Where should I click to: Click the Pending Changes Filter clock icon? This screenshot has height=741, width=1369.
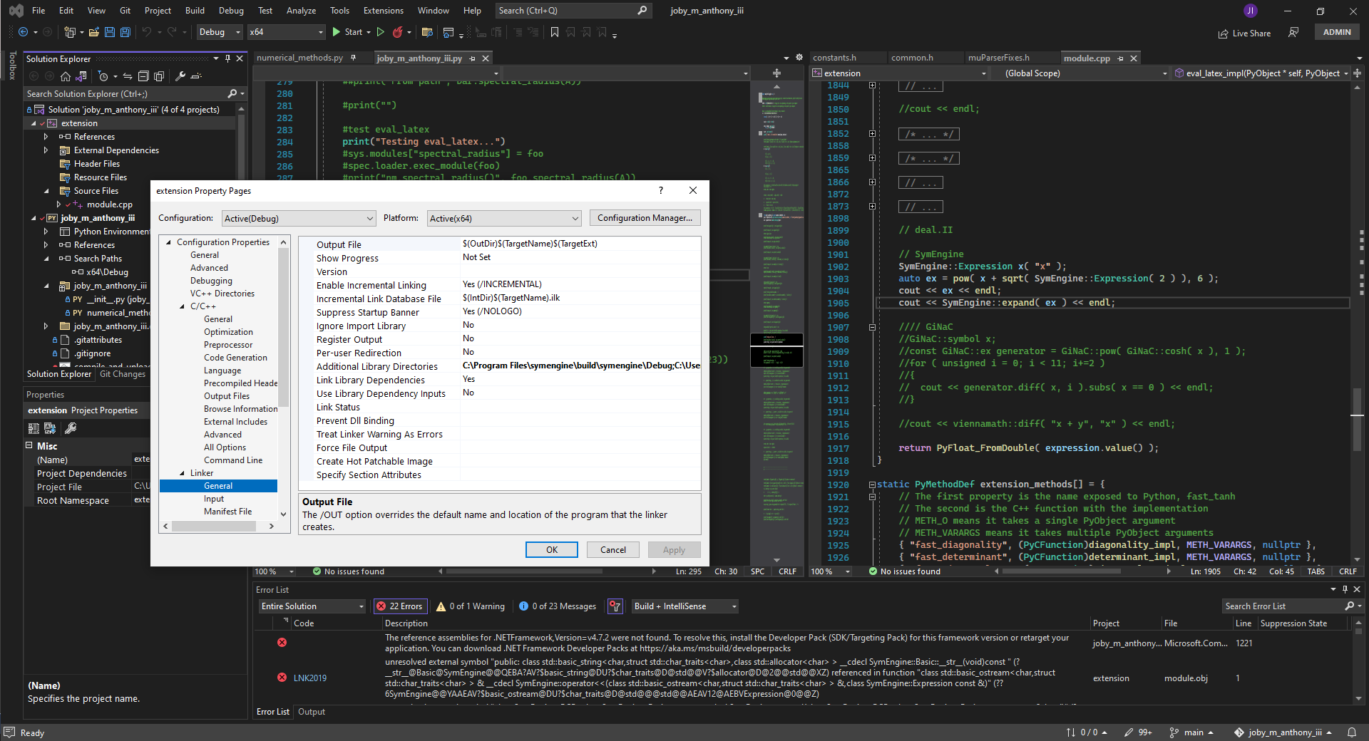tap(104, 76)
